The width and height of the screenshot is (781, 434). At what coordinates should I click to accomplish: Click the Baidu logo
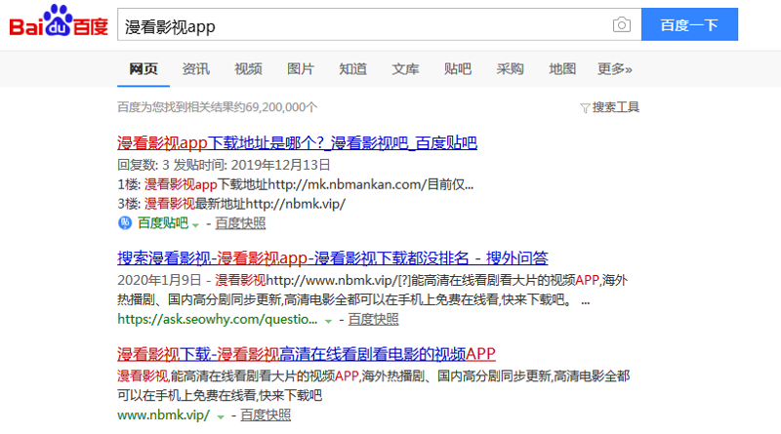click(59, 21)
